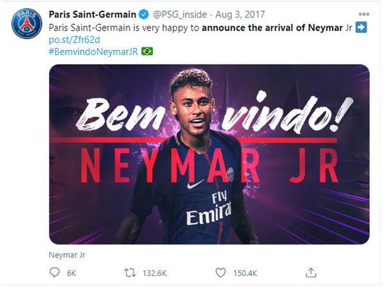
Task: Click the 6K reply count
Action: coord(71,273)
